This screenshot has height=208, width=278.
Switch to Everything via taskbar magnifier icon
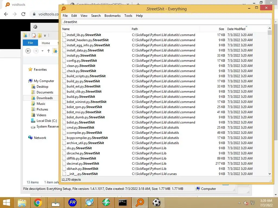(140, 203)
